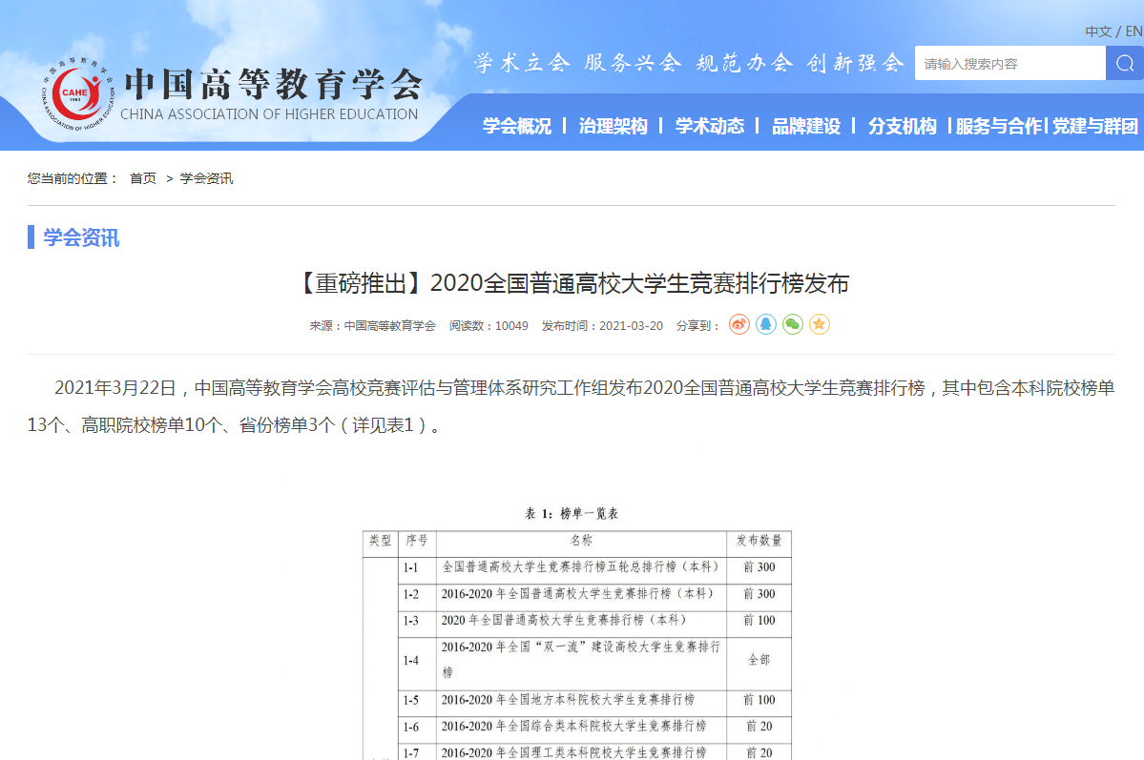Share article to QZone star icon
Screen dimensions: 1144x760
click(x=820, y=324)
